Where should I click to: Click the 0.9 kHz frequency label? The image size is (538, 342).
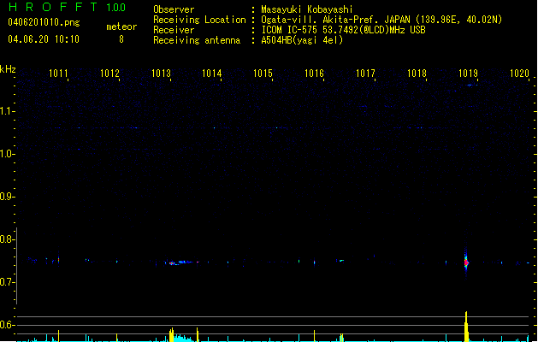pos(7,197)
